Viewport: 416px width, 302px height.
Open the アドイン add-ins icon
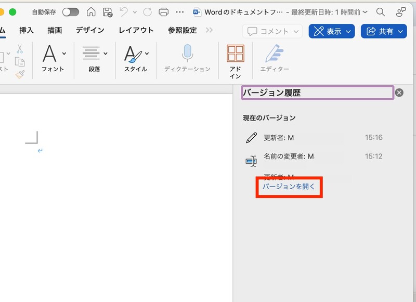click(x=235, y=59)
